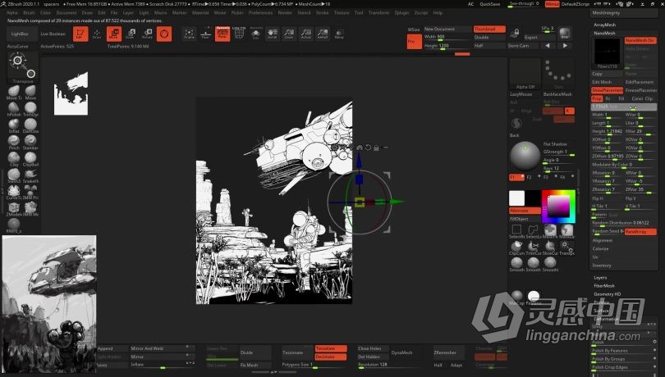Select the ZModeler brush

point(14,209)
